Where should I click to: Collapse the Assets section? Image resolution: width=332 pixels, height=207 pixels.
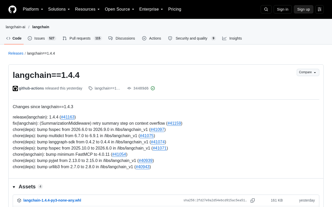(14, 187)
